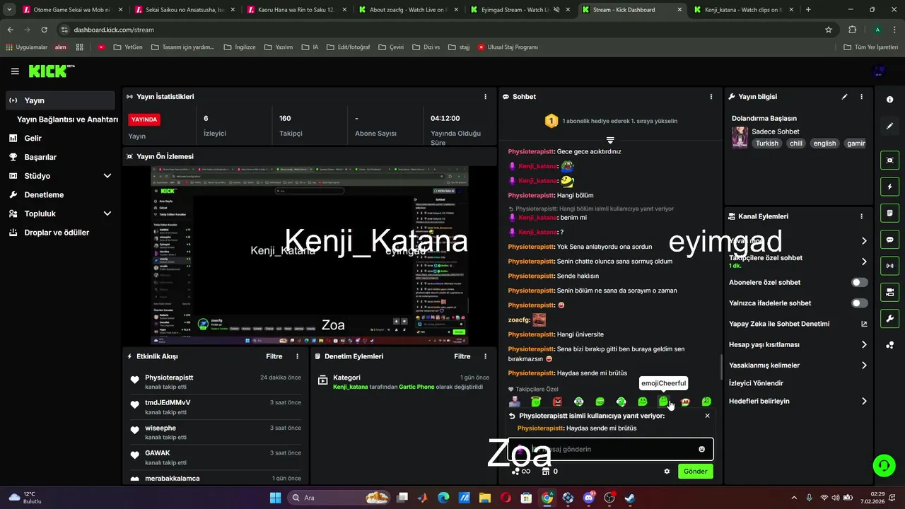The image size is (905, 509).
Task: Open Sohbet panel options menu
Action: [711, 97]
